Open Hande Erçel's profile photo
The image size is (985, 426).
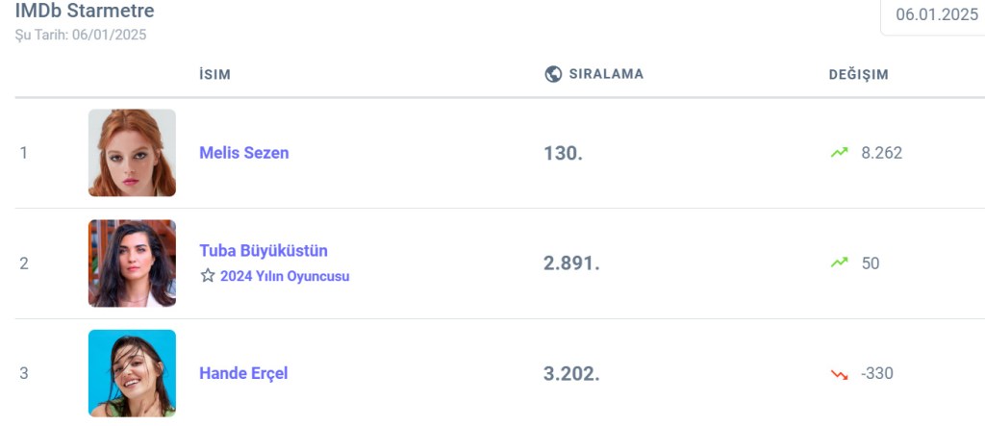(x=132, y=373)
